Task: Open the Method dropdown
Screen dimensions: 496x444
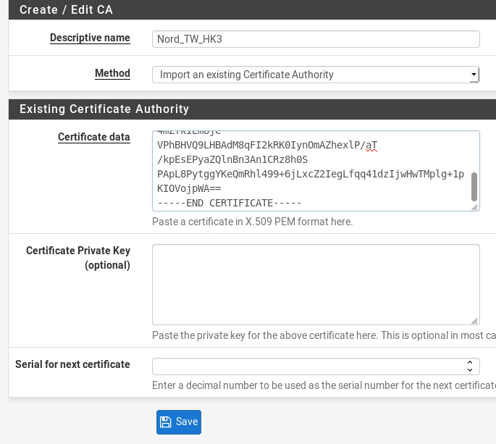Action: [316, 75]
